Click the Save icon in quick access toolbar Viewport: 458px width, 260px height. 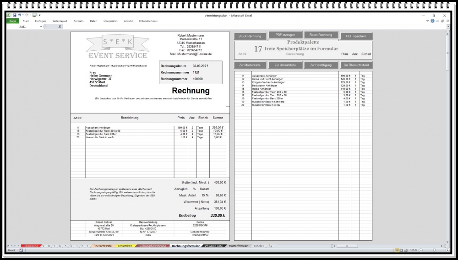15,15
